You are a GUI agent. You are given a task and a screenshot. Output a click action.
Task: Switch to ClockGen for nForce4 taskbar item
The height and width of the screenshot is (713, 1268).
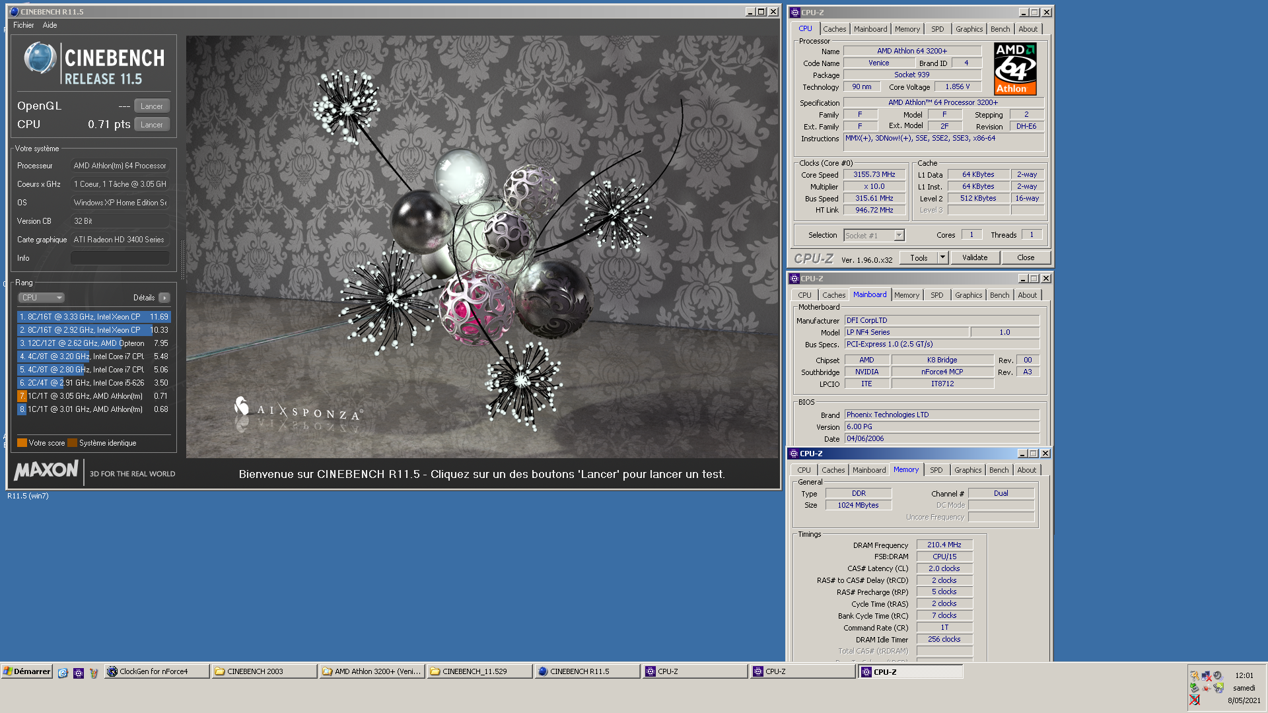coord(157,671)
